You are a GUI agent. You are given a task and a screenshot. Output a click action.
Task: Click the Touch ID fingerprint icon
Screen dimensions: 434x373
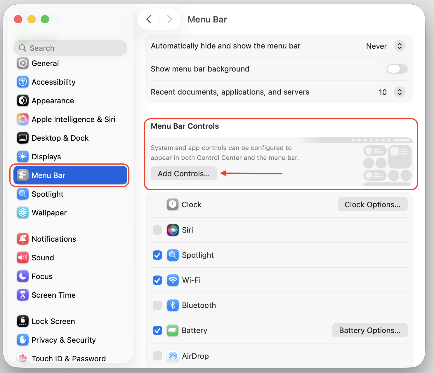pyautogui.click(x=23, y=358)
